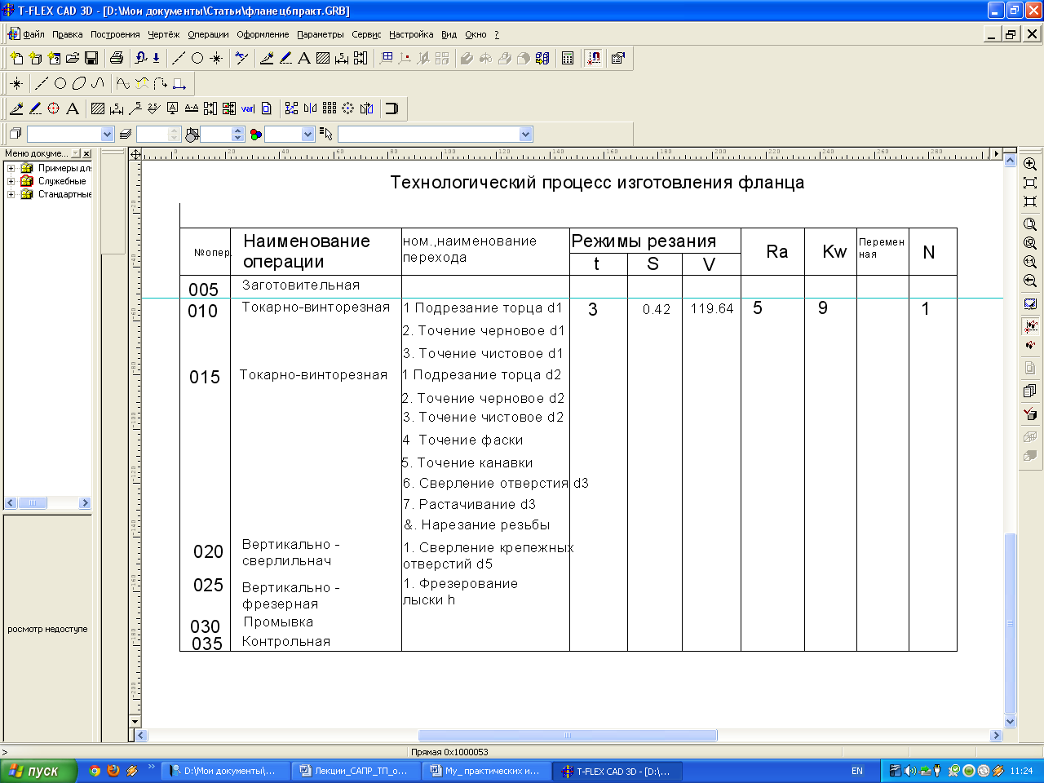Viewport: 1044px width, 783px height.
Task: Open the Сервис menu
Action: pyautogui.click(x=366, y=34)
